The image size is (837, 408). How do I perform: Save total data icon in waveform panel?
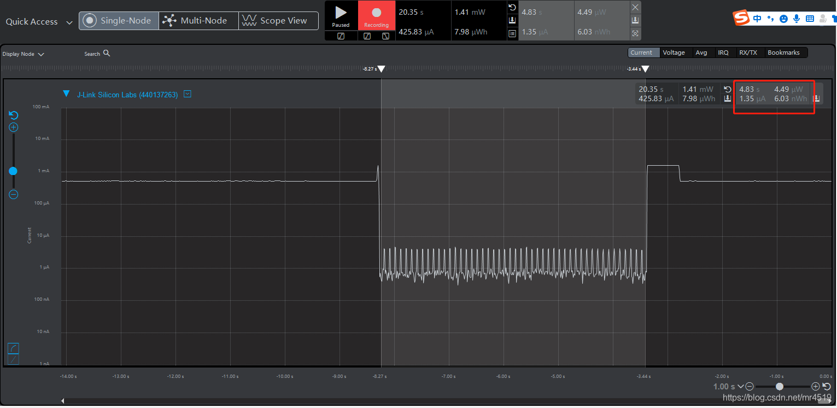coord(727,98)
